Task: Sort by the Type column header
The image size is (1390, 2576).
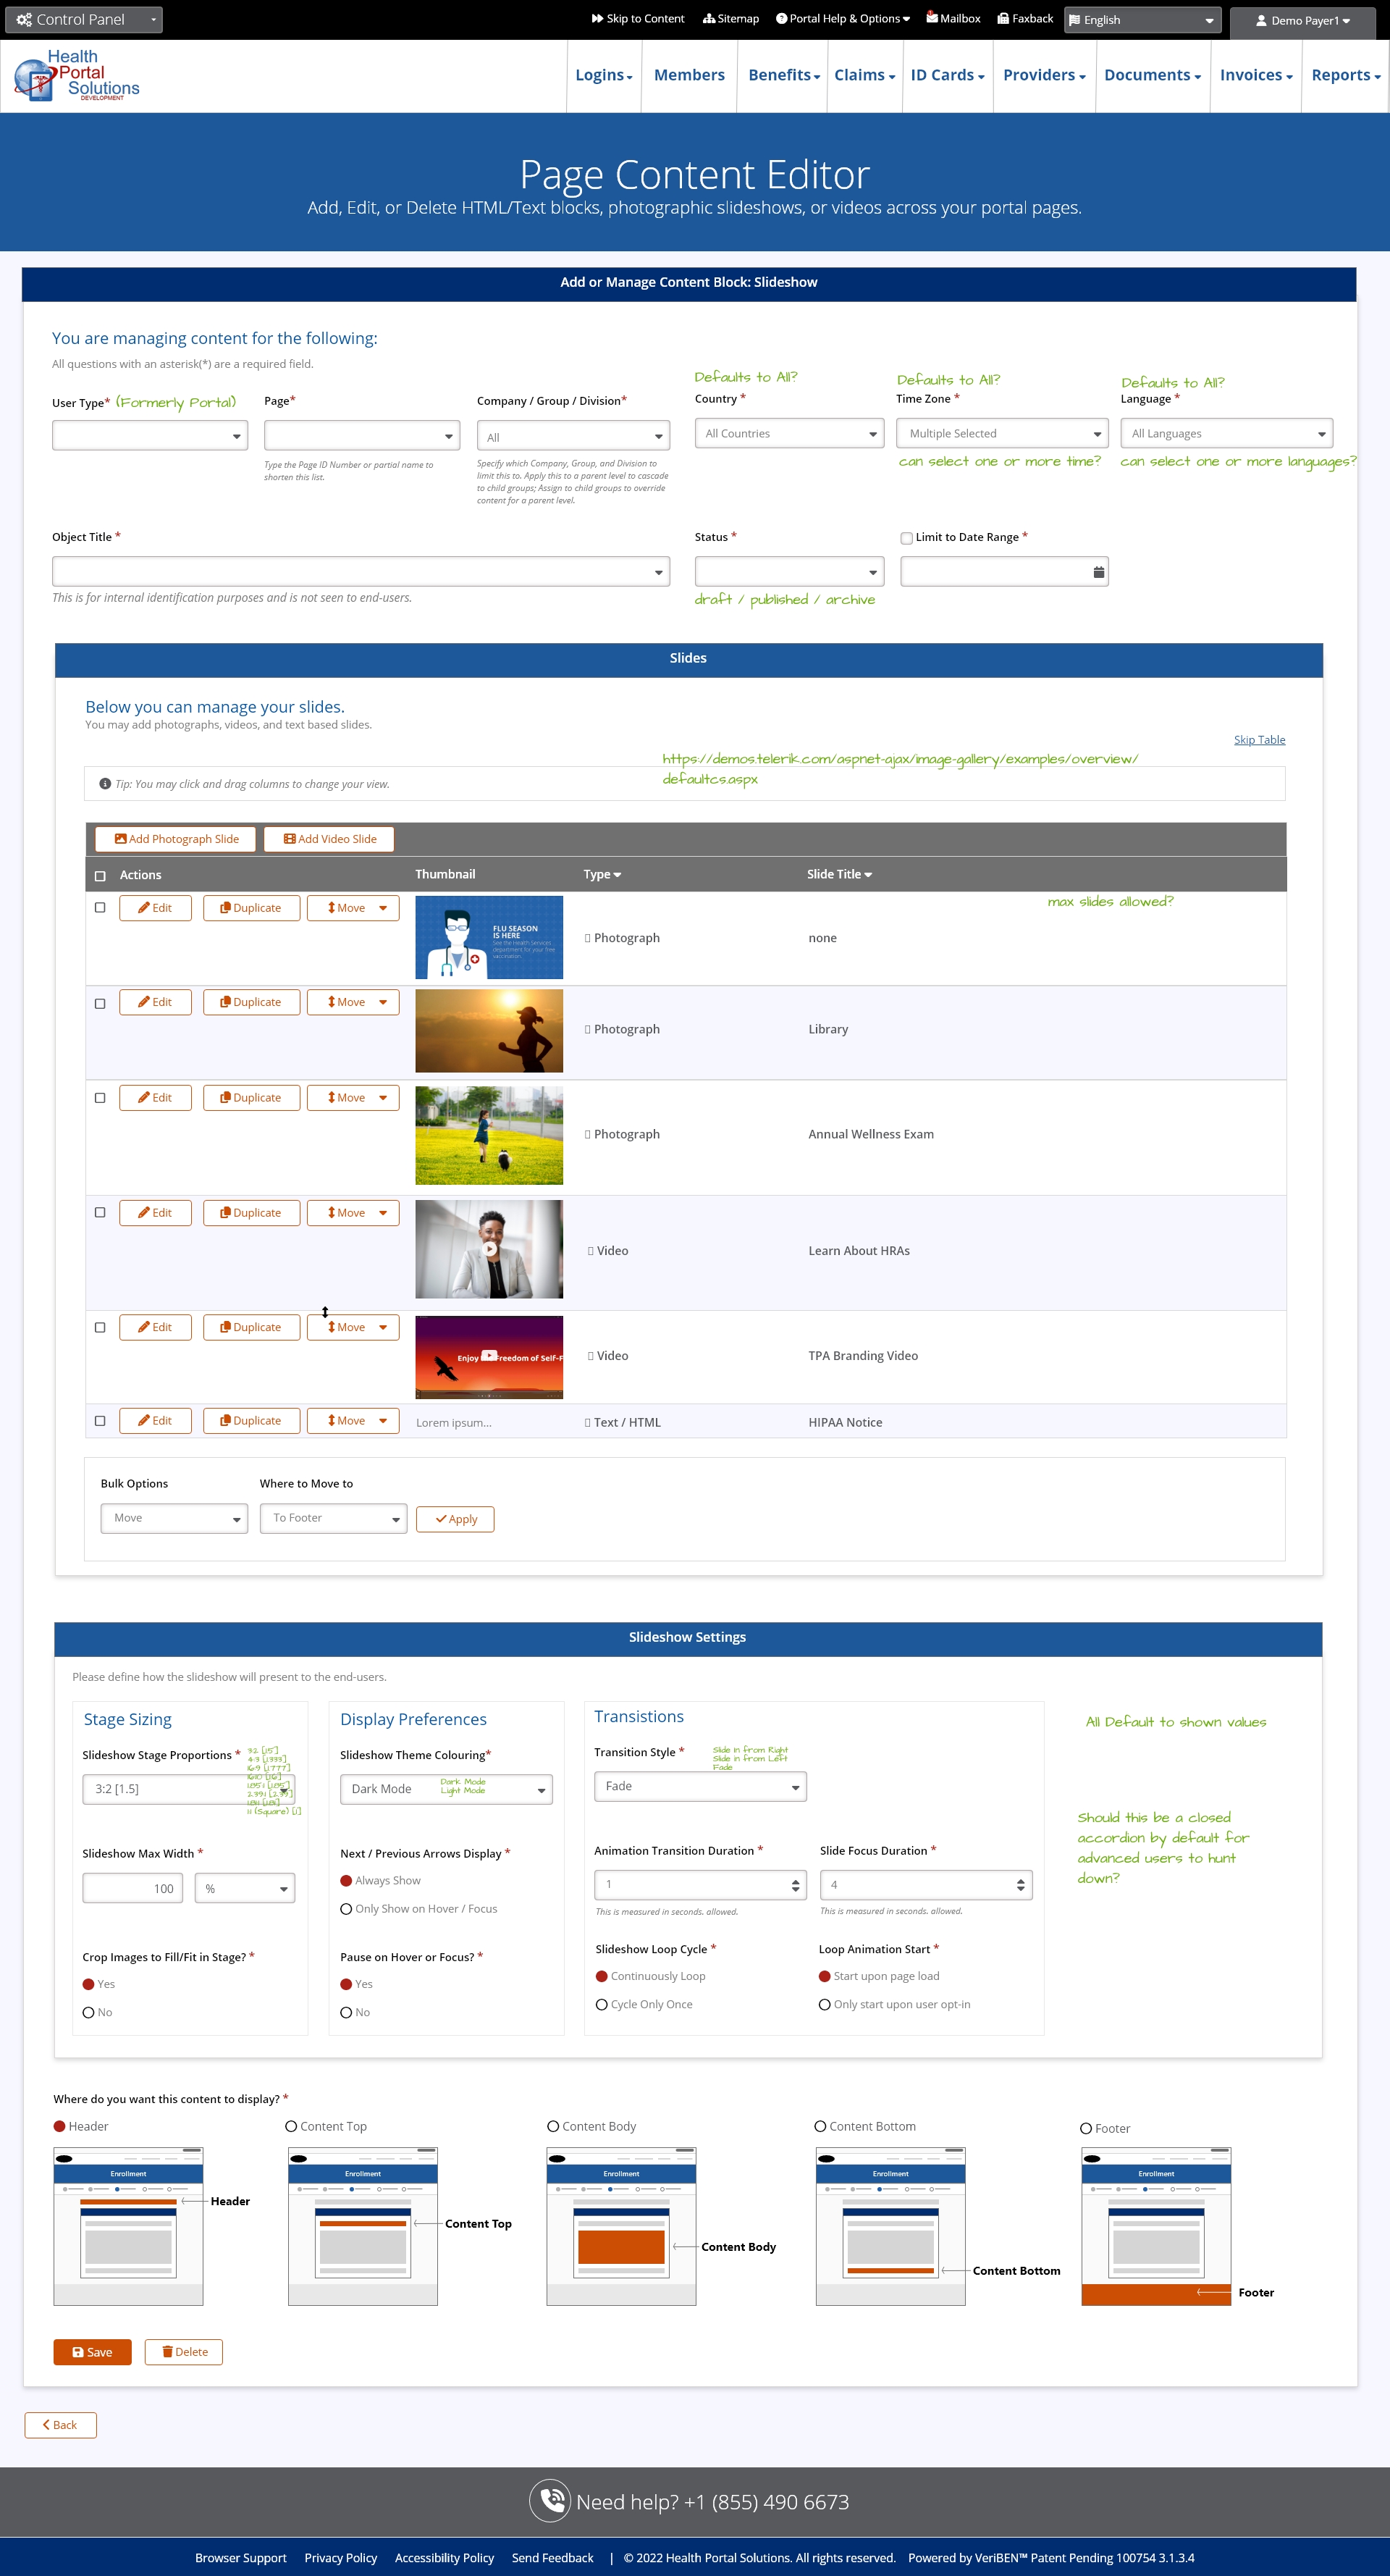Action: pos(602,874)
